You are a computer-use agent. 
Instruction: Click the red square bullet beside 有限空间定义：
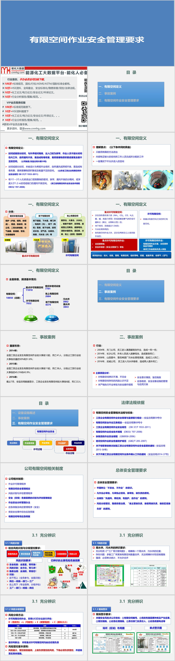6,148
